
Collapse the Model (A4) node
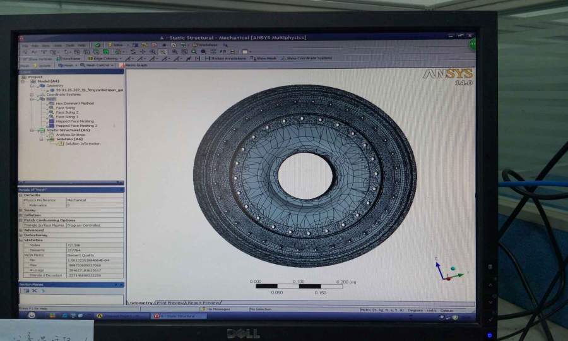pos(23,81)
